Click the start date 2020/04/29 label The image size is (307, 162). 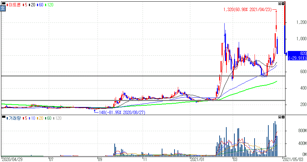12,159
